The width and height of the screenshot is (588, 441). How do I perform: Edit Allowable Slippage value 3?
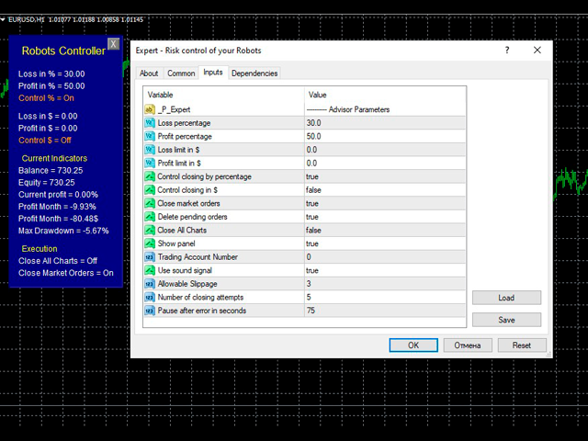pyautogui.click(x=385, y=284)
